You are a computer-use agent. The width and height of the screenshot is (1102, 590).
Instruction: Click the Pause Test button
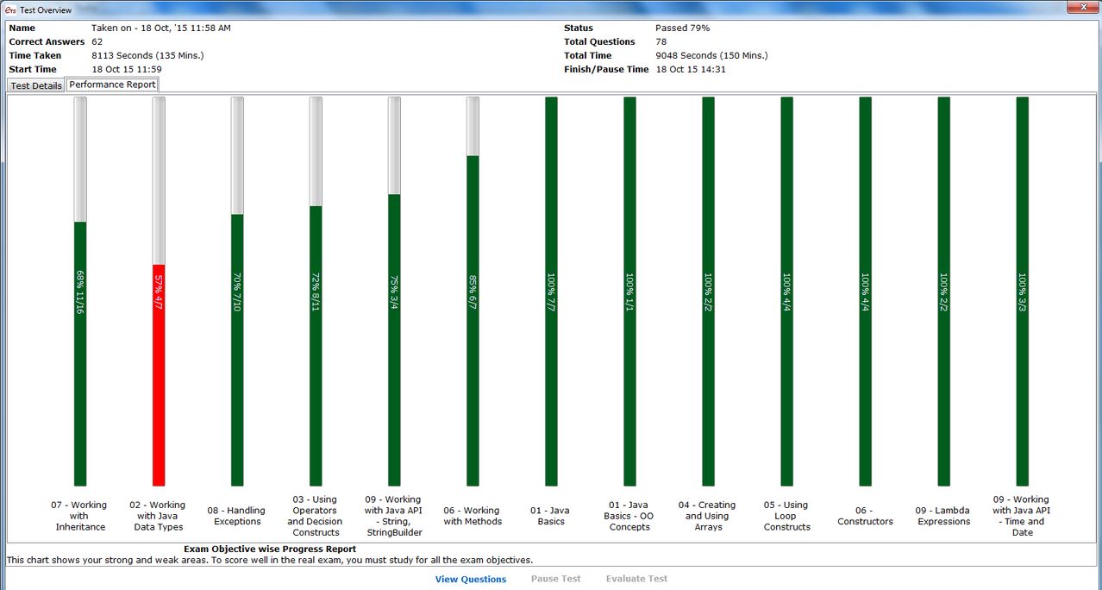click(x=555, y=580)
